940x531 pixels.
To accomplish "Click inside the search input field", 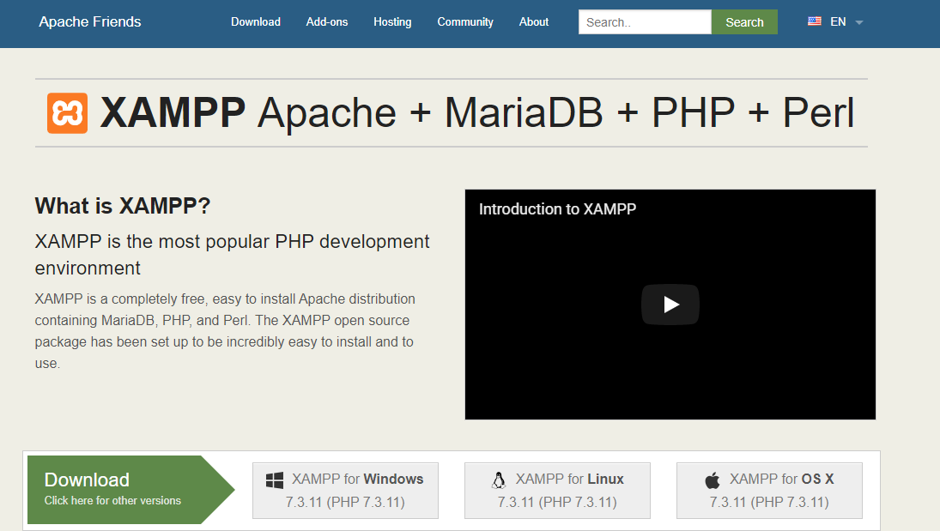I will (644, 21).
